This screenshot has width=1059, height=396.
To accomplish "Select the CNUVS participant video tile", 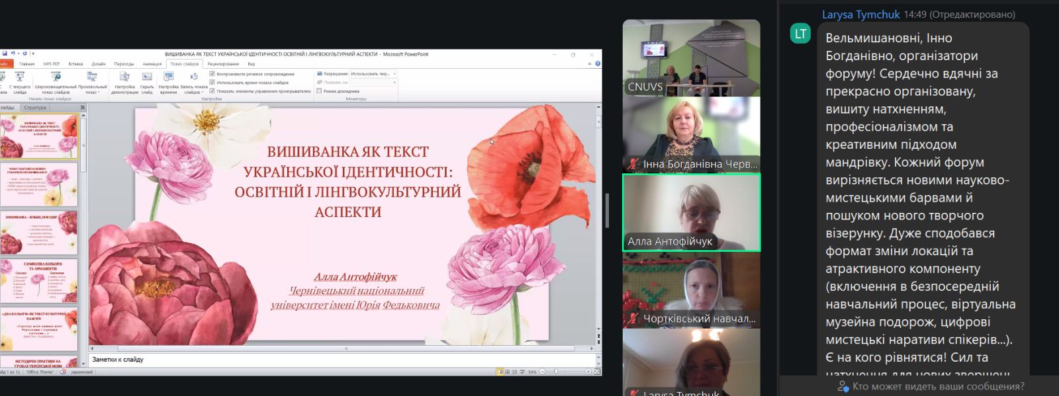I will pyautogui.click(x=692, y=58).
